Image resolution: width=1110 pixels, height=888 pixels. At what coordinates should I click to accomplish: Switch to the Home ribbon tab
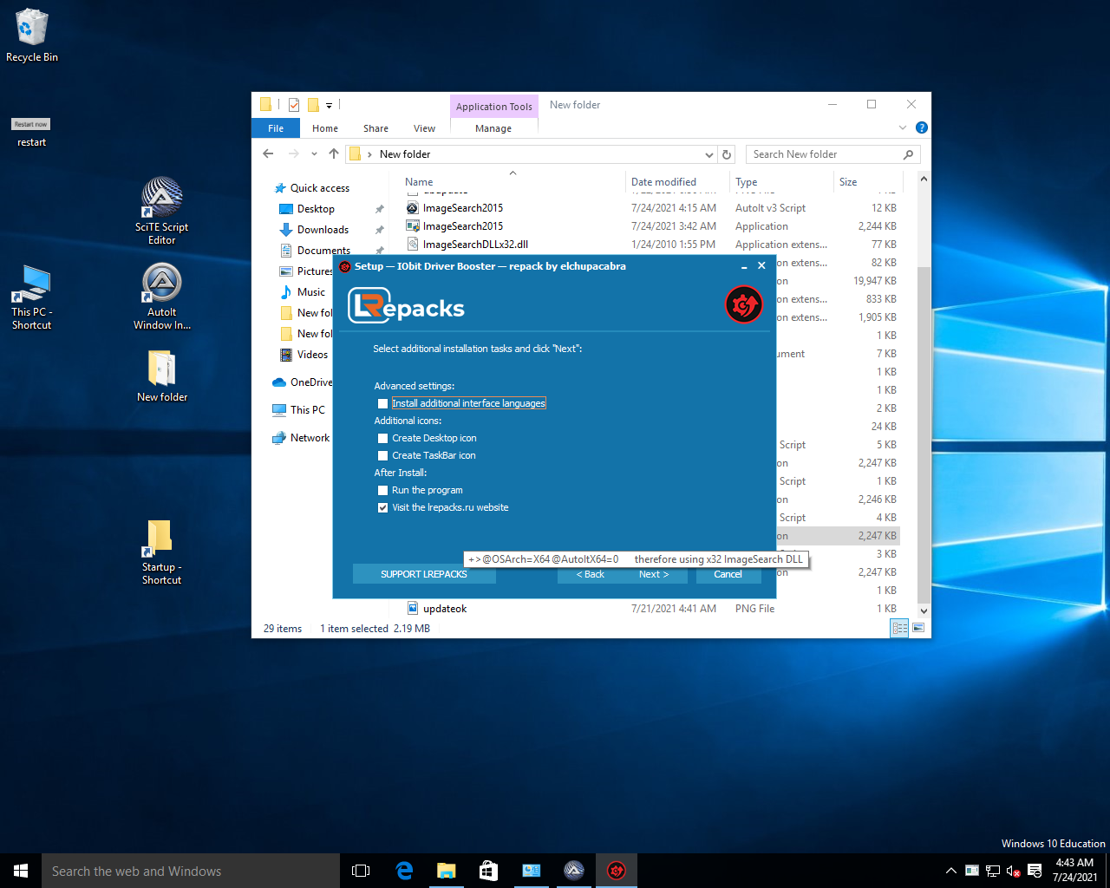click(325, 127)
